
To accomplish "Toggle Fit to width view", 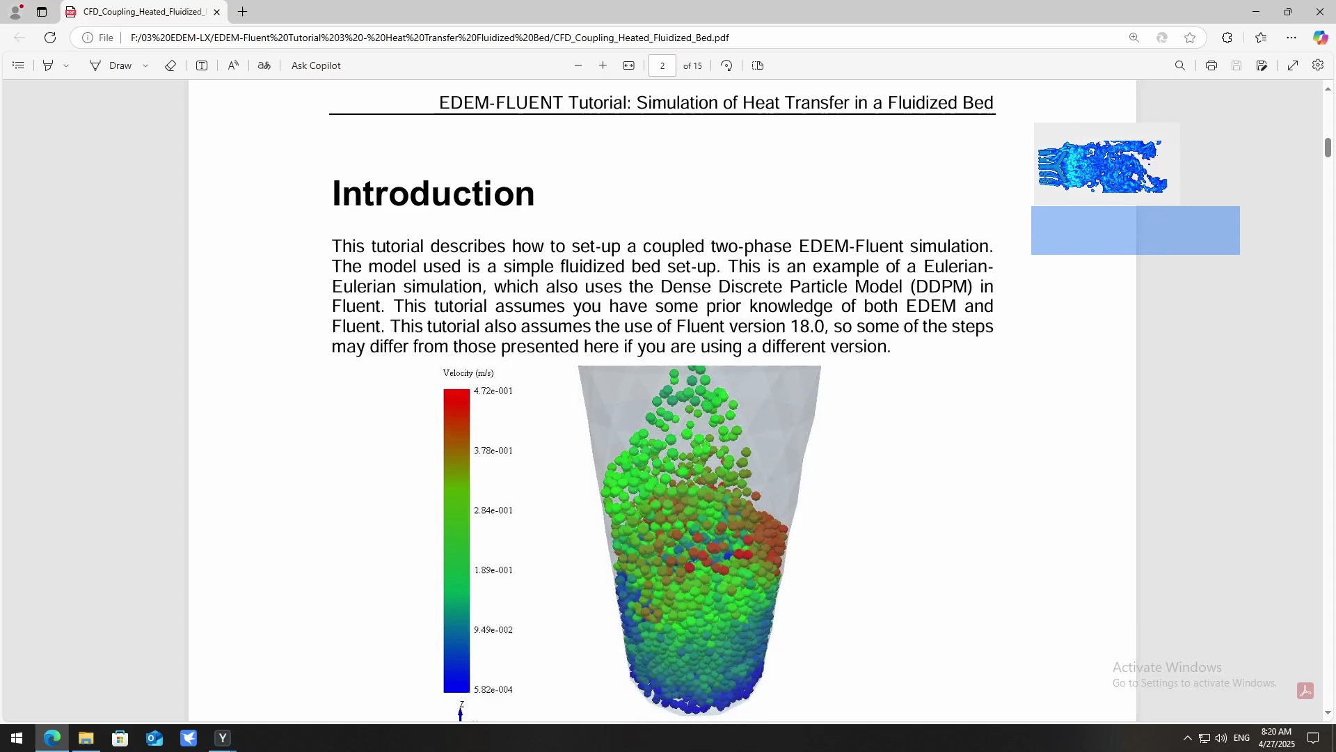I will [629, 65].
